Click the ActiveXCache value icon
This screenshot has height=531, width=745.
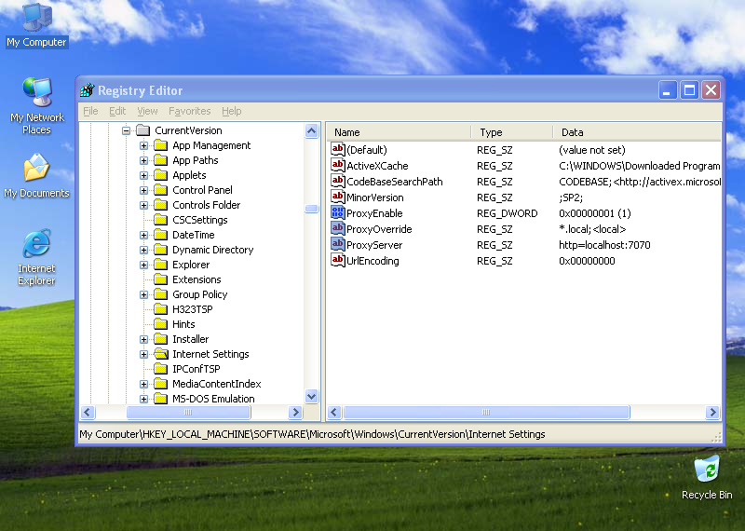click(x=338, y=166)
